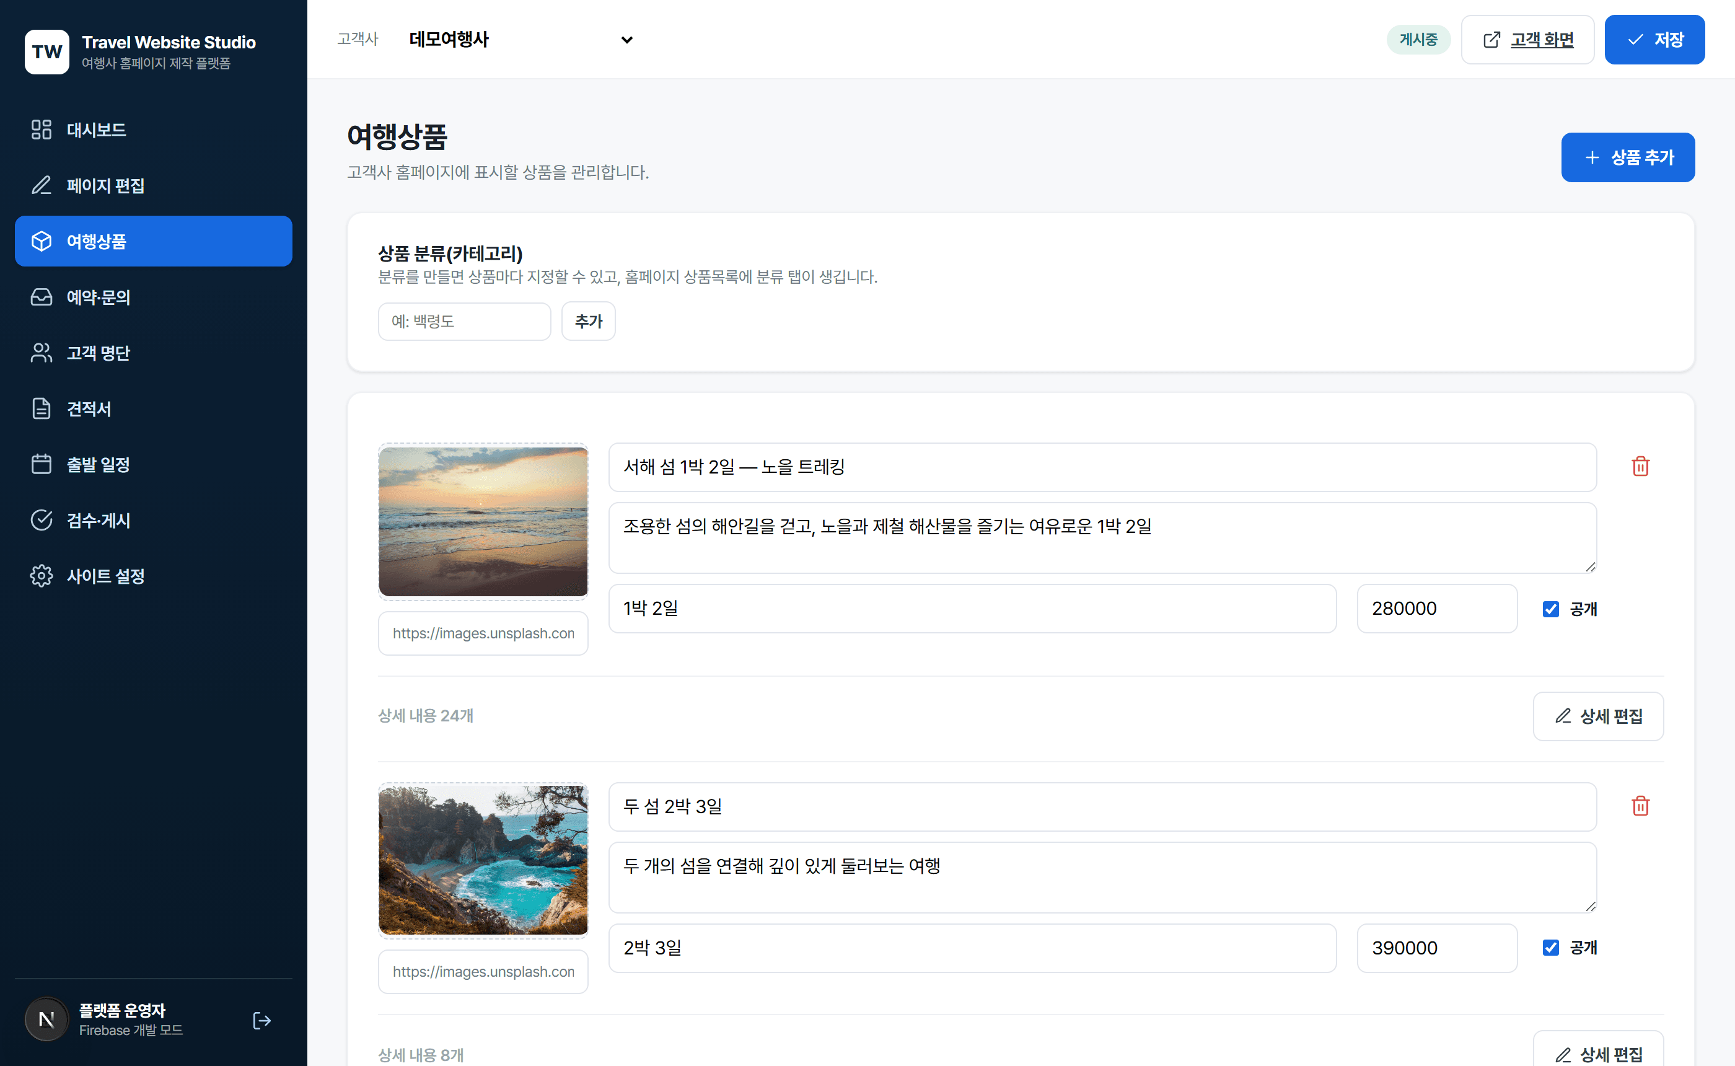Screen dimensions: 1735x1066
Task: Click the external-link icon in 고객 화면
Action: (1491, 40)
